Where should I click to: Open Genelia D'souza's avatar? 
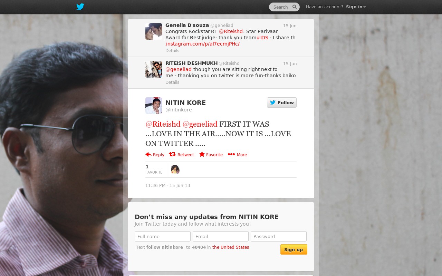[x=154, y=31]
